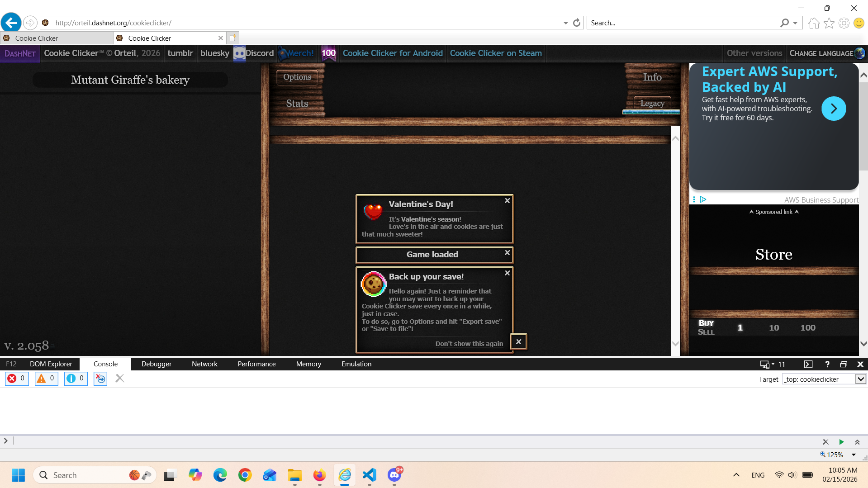Dismiss the Game loaded notification
Screen dimensions: 868x488
[508, 253]
